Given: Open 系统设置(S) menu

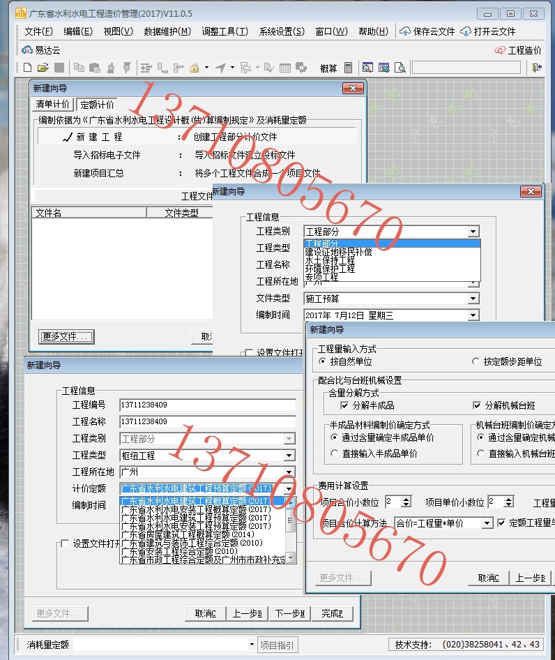Looking at the screenshot, I should (282, 31).
